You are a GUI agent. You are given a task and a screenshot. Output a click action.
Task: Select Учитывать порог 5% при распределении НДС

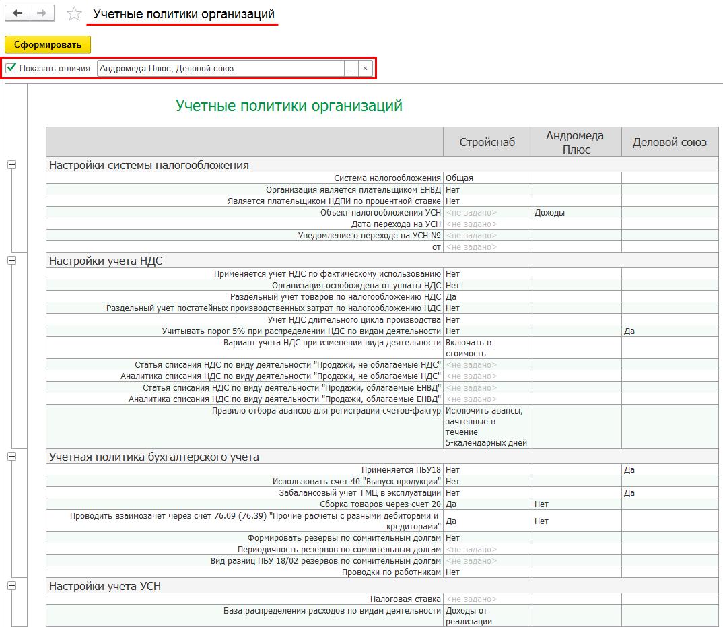click(301, 331)
